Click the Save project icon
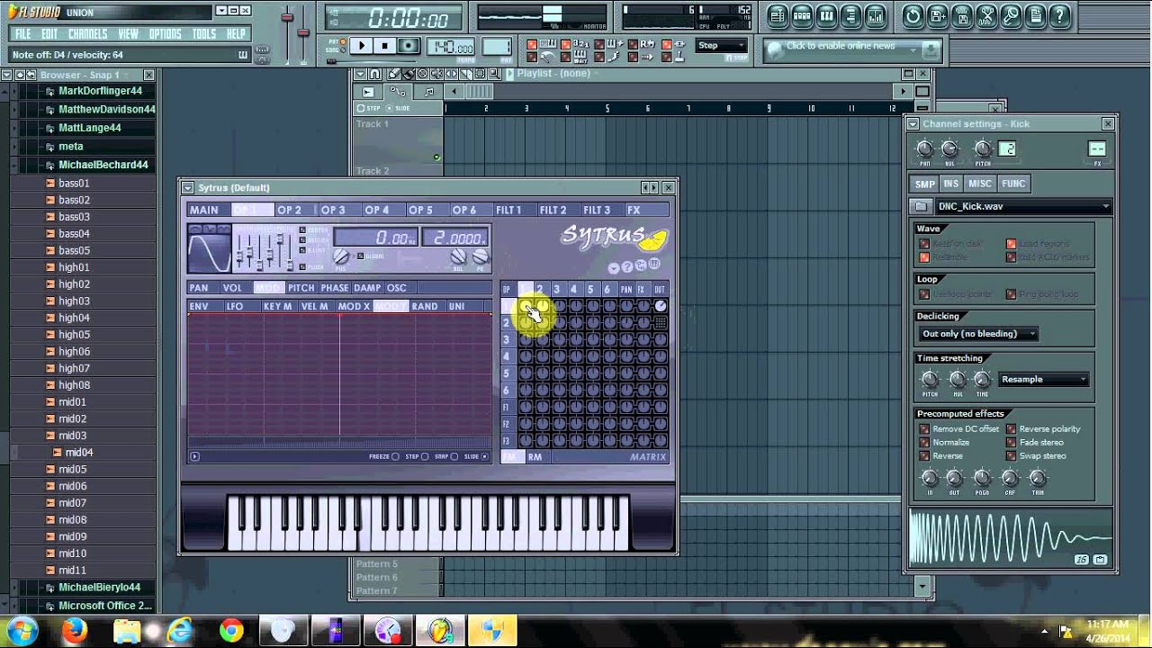1152x648 pixels. [962, 15]
